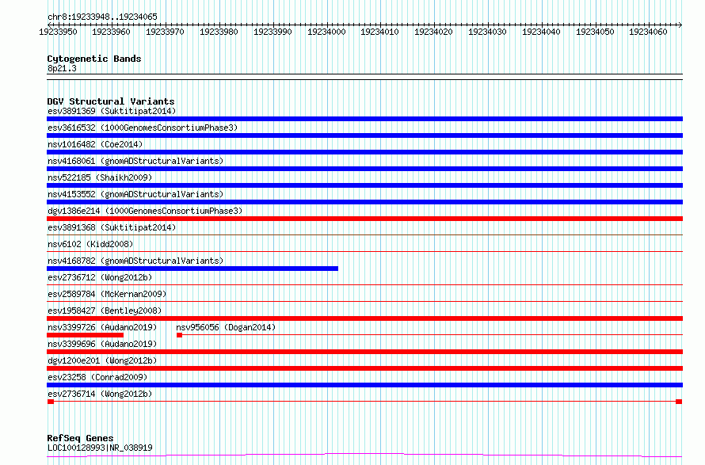Click the blue bar for nsv4168061

click(x=364, y=169)
